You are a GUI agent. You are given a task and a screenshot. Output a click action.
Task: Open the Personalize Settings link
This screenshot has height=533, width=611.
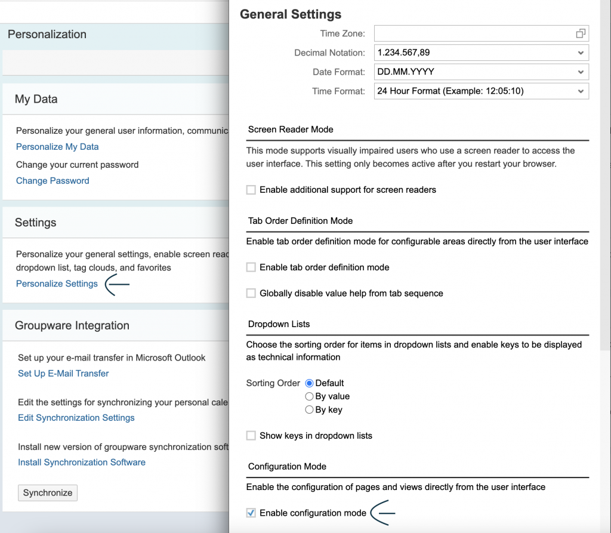tap(57, 284)
